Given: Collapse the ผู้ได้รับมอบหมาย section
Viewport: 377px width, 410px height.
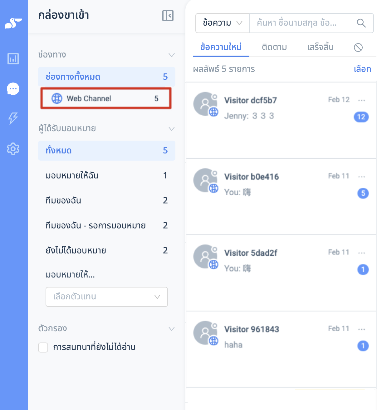Looking at the screenshot, I should pos(172,129).
